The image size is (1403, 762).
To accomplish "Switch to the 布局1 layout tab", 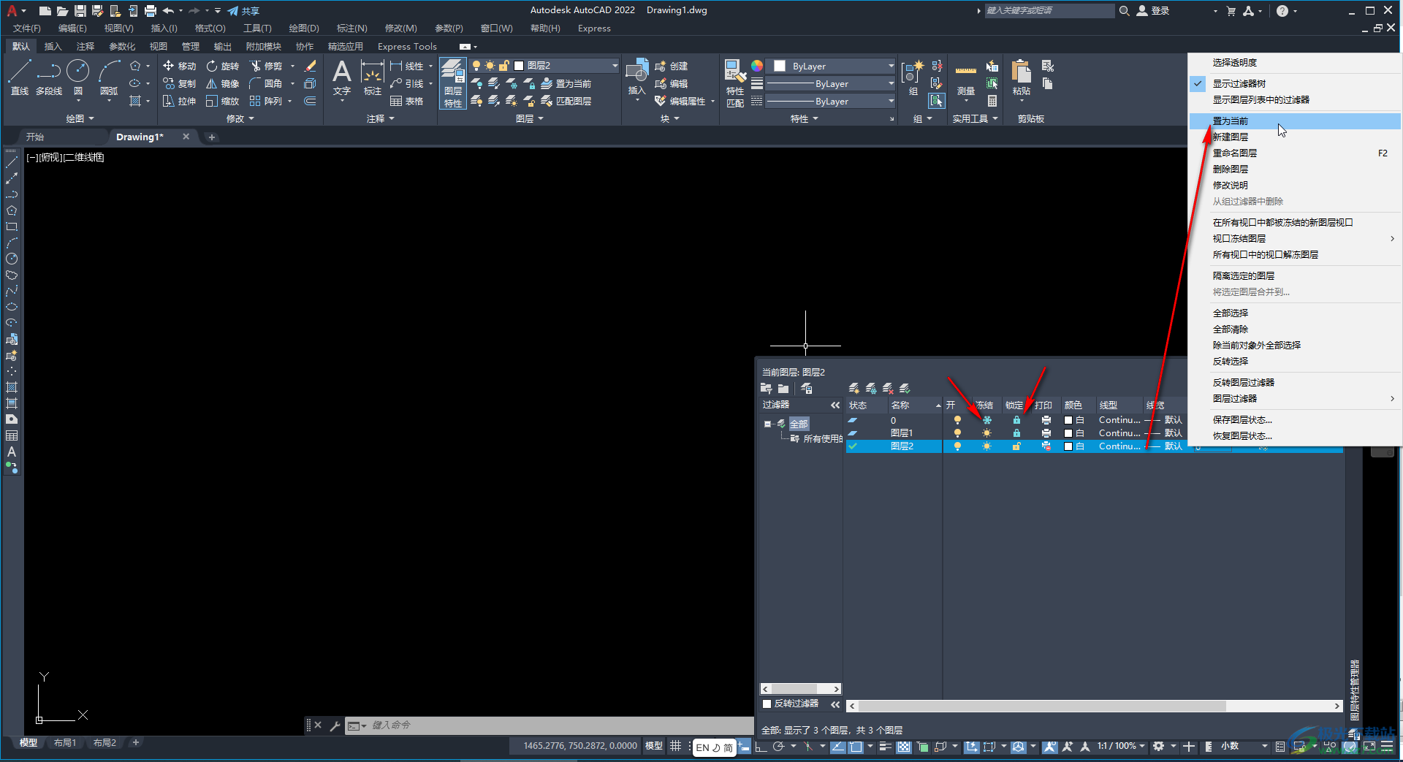I will [x=65, y=743].
